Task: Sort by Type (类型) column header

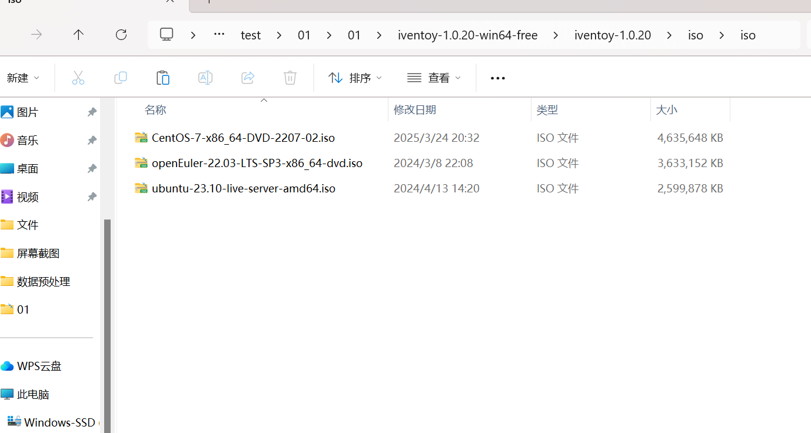Action: point(547,110)
